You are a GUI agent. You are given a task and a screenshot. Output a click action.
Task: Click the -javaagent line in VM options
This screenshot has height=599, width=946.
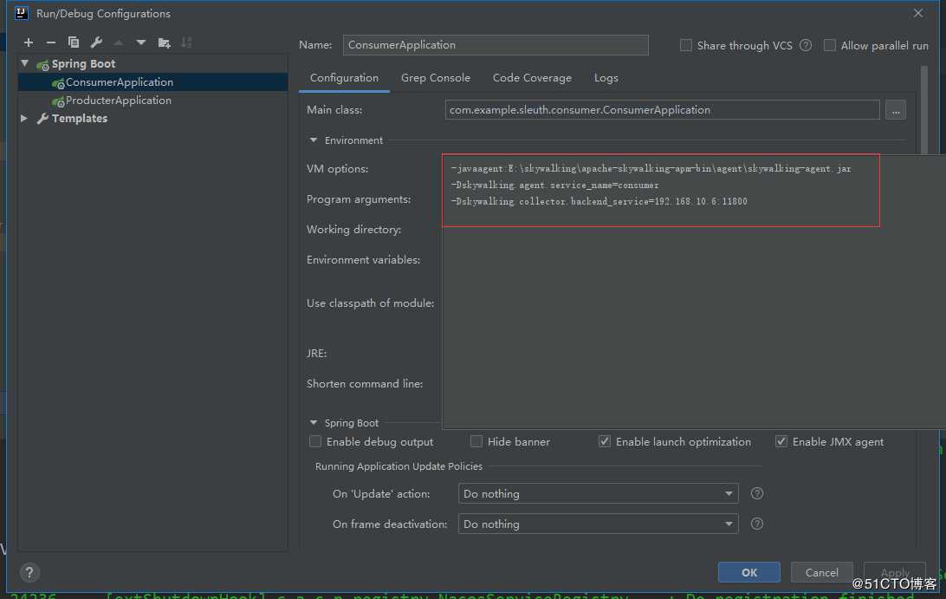click(651, 168)
